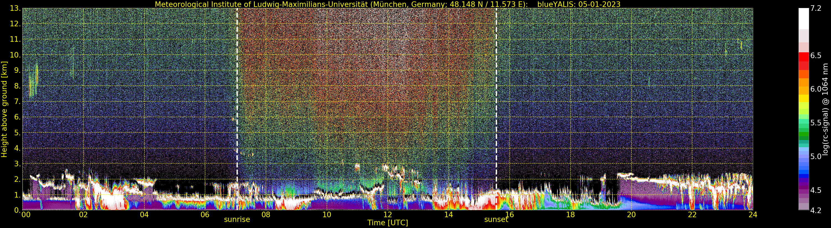
Task: Click the 'sunrise' label below the axis
Action: 237,220
